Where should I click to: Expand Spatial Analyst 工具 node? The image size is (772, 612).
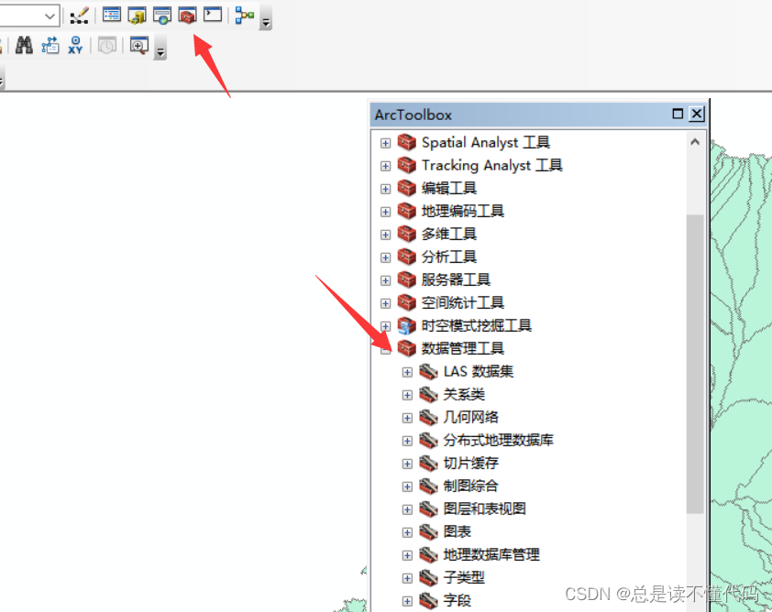385,143
